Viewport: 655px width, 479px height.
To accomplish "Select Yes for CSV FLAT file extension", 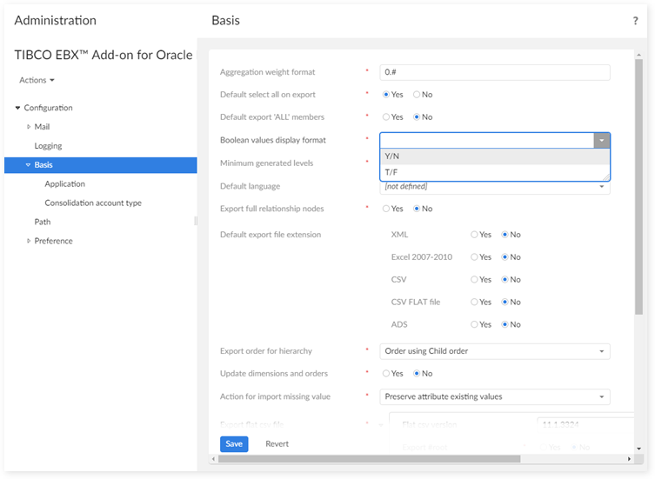I will 475,303.
